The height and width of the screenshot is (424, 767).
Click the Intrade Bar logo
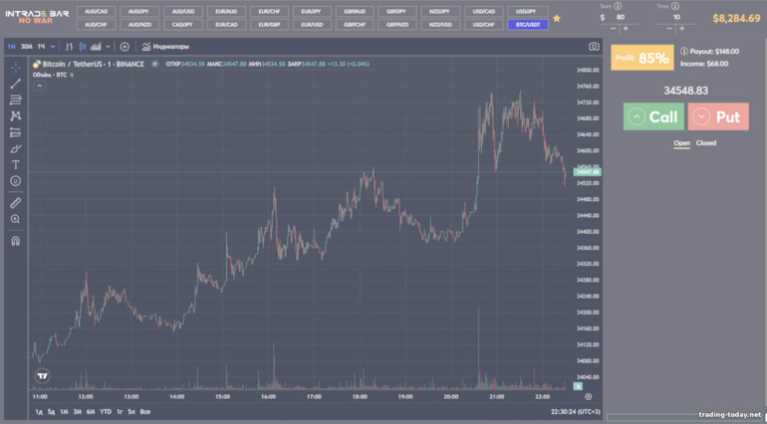37,17
